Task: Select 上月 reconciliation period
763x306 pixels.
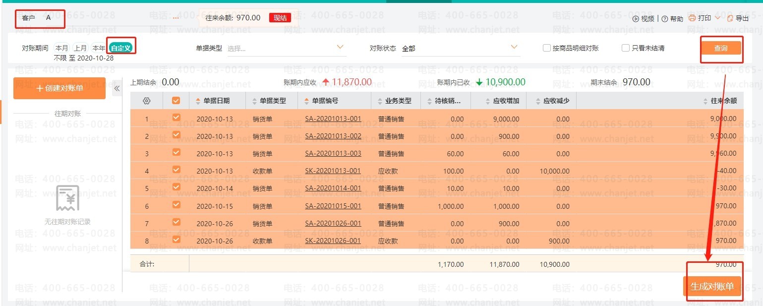Action: pyautogui.click(x=80, y=48)
